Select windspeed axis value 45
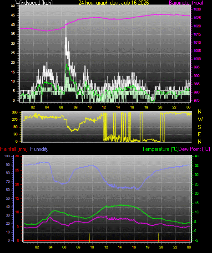Screen dimensions: 212x253 click(13, 15)
